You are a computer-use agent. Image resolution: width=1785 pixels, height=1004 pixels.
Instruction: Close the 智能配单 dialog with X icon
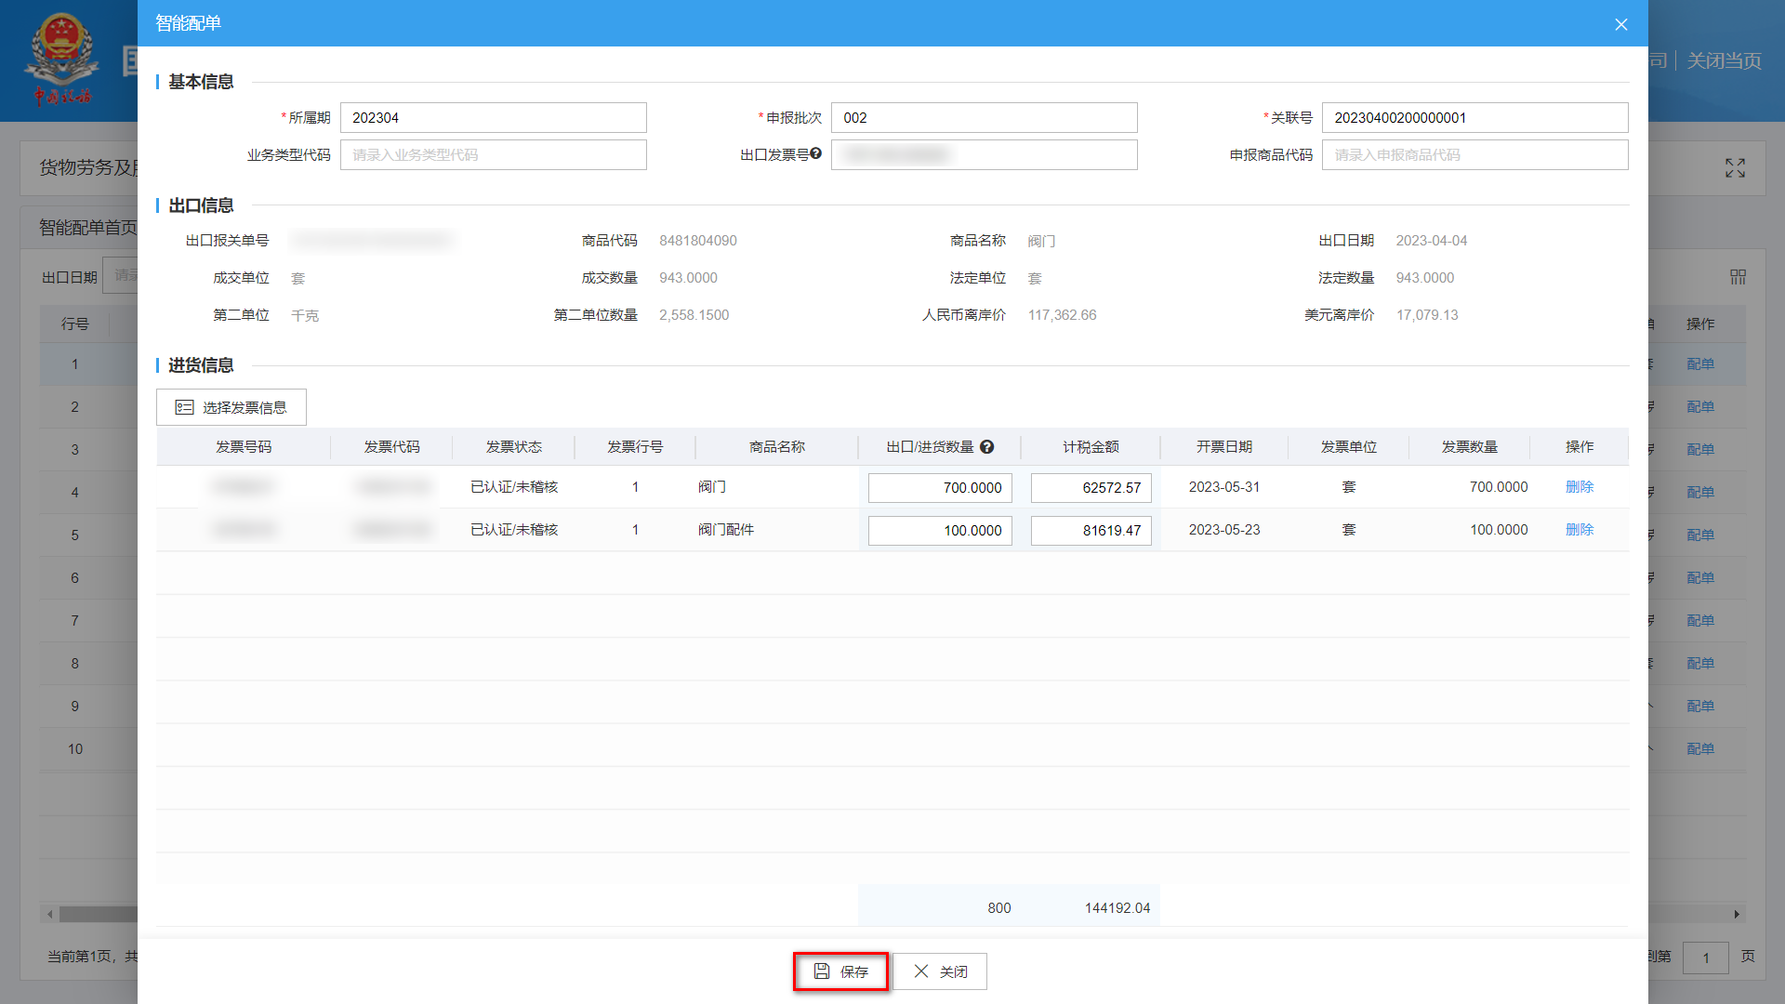(x=1621, y=24)
